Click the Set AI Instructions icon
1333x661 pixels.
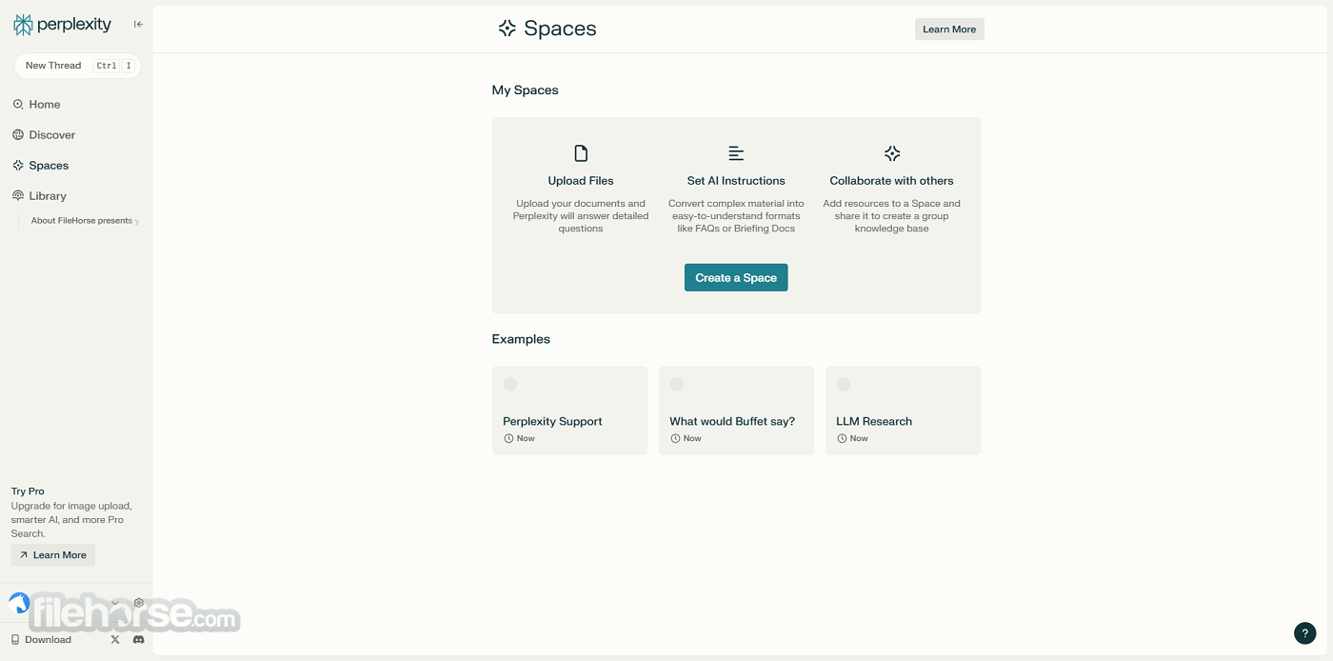coord(736,153)
